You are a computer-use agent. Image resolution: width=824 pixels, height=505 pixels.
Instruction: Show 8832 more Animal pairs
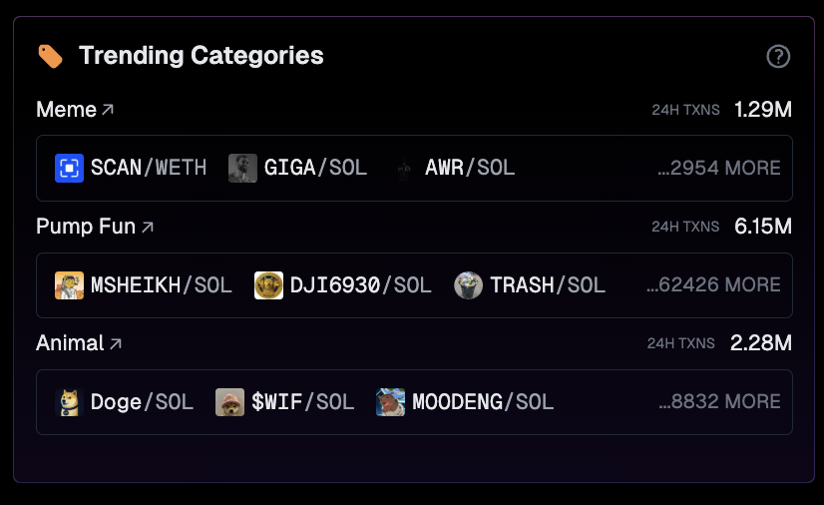719,402
